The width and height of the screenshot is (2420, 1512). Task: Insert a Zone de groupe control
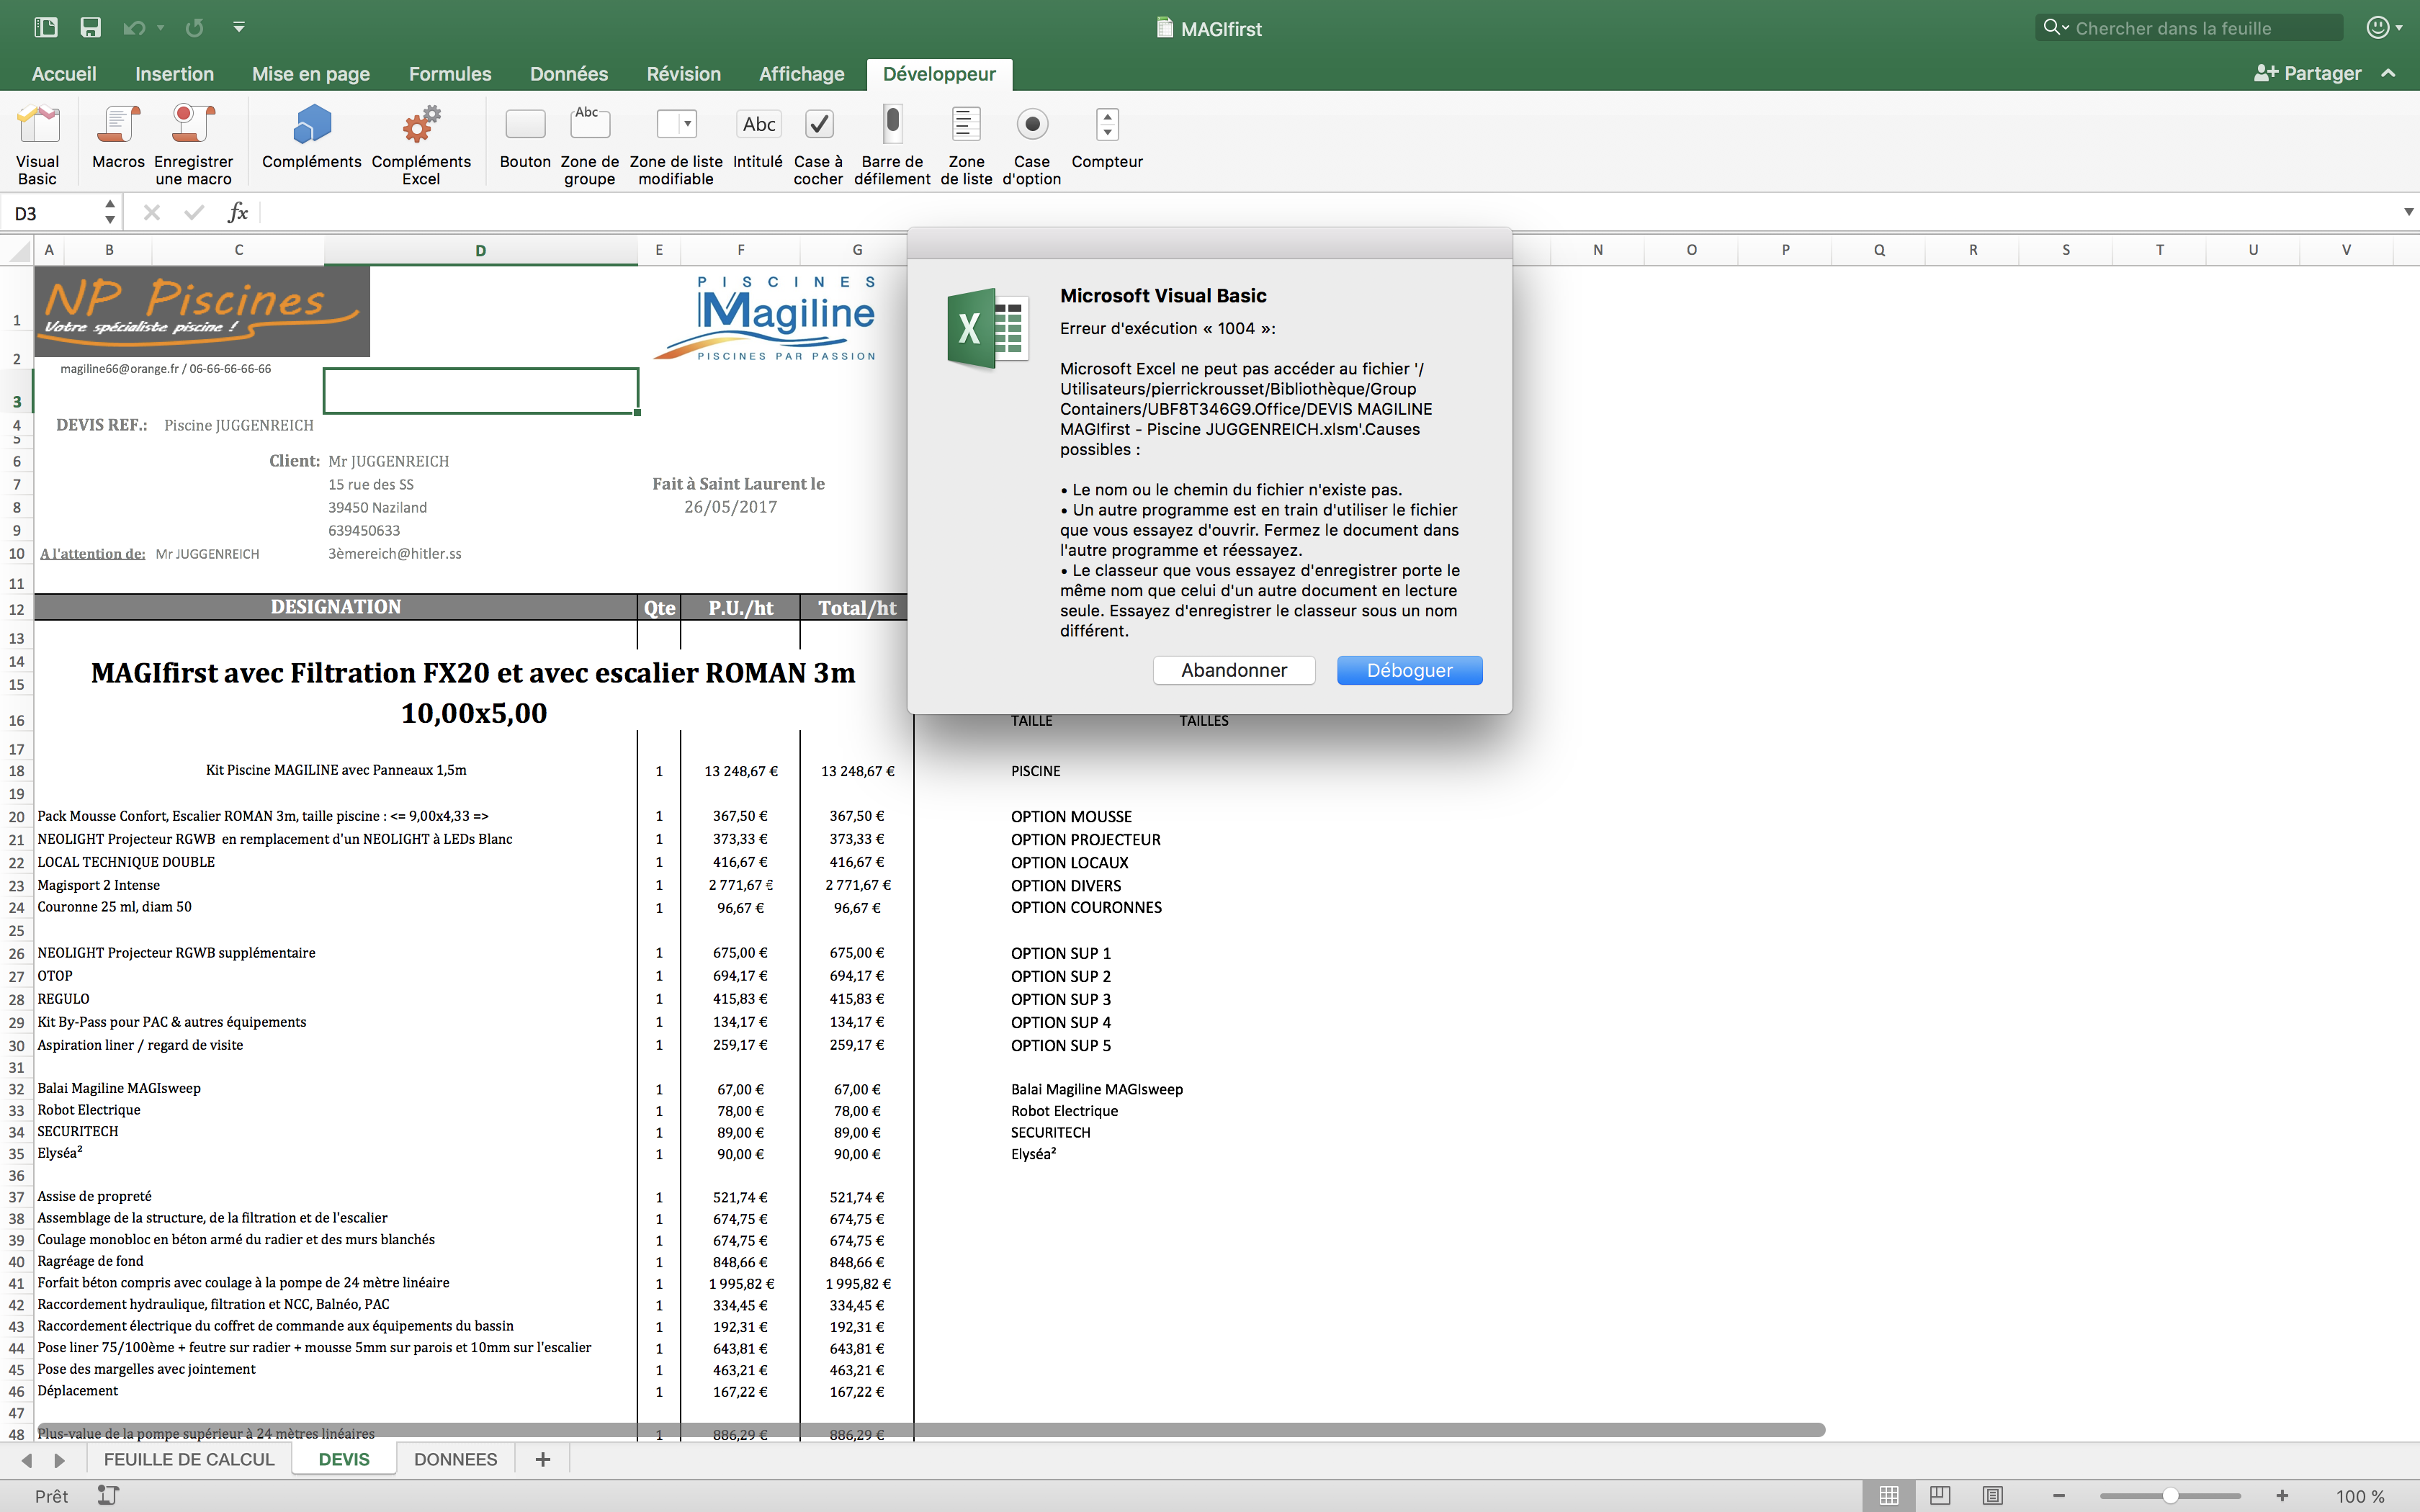[x=589, y=144]
